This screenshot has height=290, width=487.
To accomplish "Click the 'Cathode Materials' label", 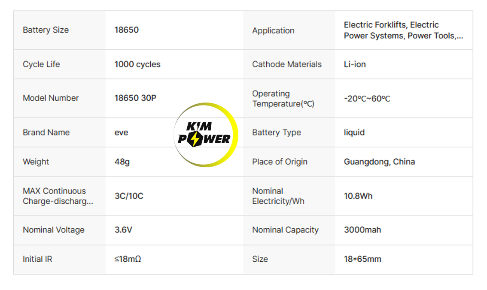I will pos(287,64).
